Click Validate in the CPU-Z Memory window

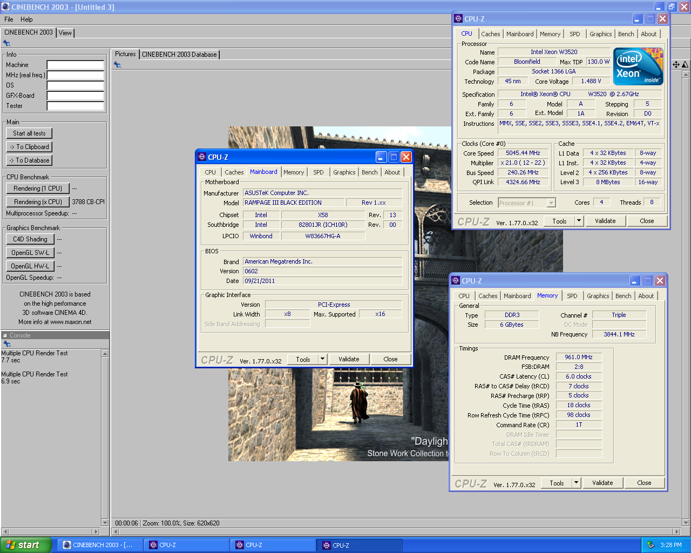coord(602,483)
